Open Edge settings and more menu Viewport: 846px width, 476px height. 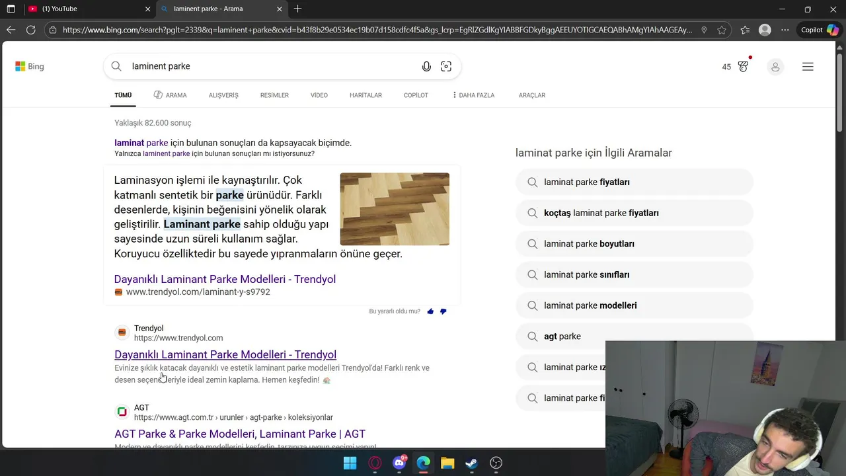tap(785, 30)
